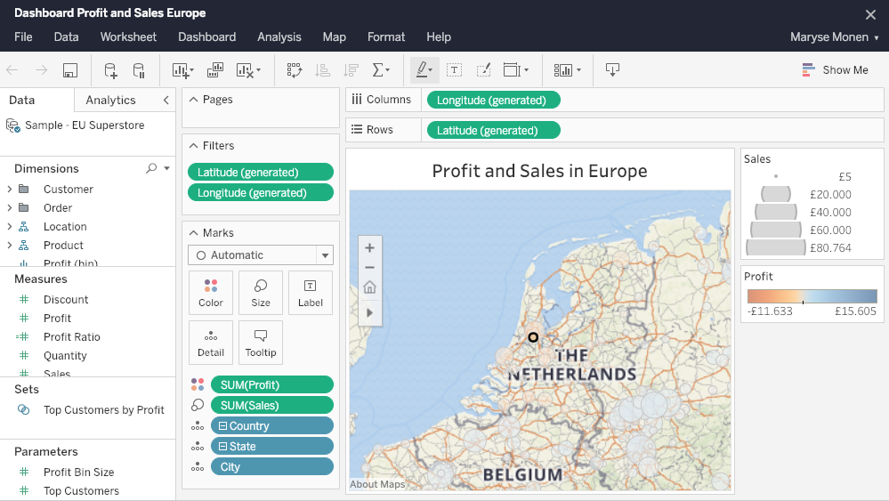Collapse the State pill hierarchy
Image resolution: width=889 pixels, height=501 pixels.
pos(222,447)
